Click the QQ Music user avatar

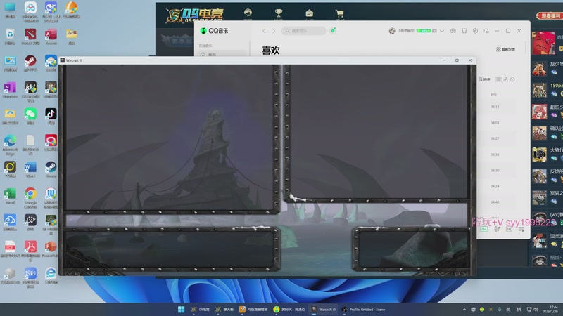pos(392,31)
